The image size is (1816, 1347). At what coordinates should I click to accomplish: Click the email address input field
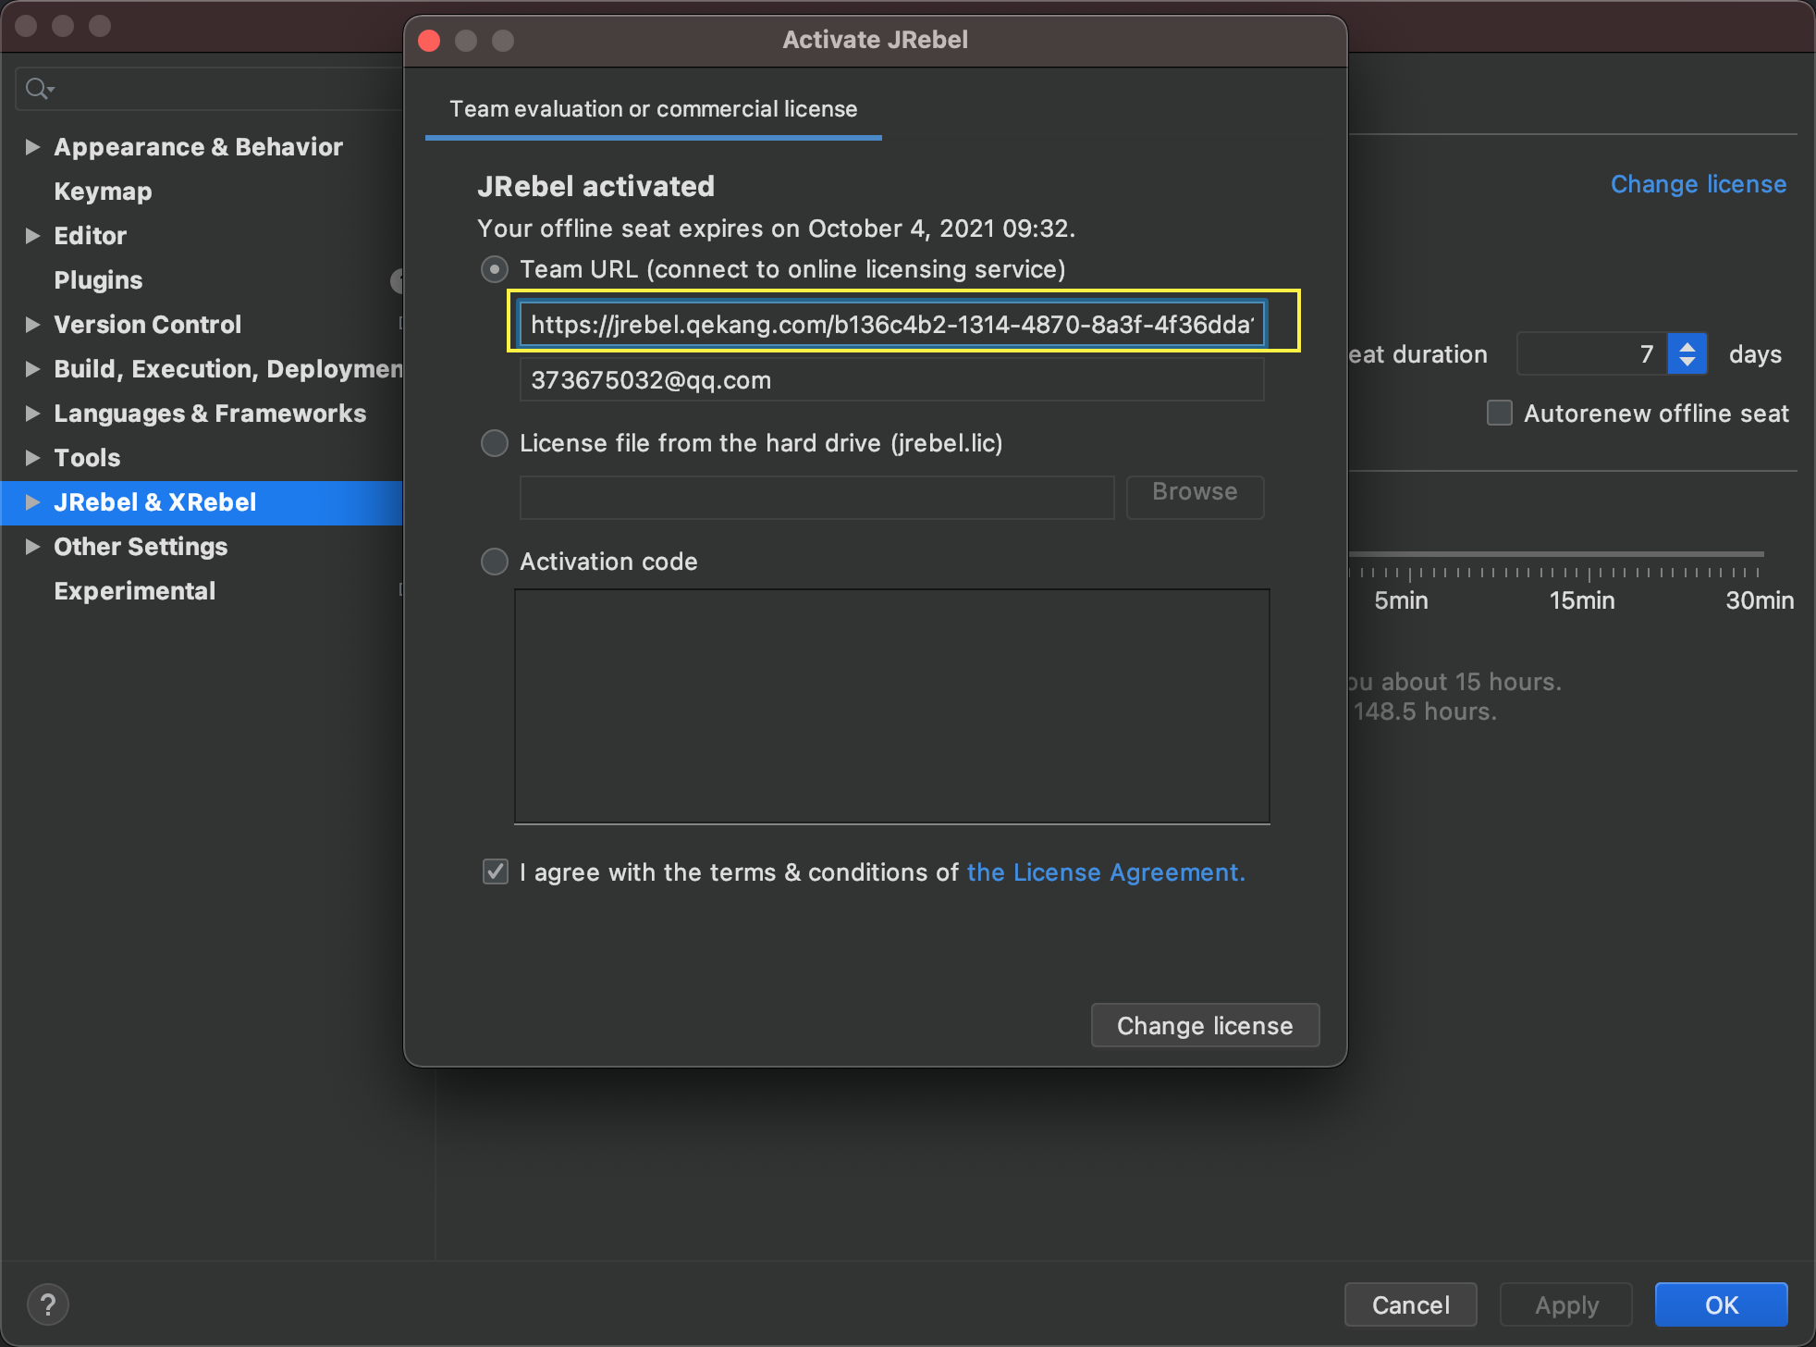pos(891,380)
